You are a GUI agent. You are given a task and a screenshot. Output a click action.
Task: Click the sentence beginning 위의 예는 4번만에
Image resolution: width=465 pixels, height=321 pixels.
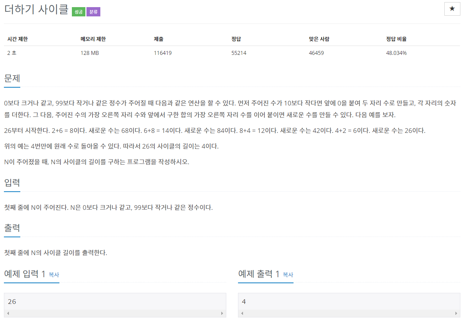point(111,146)
